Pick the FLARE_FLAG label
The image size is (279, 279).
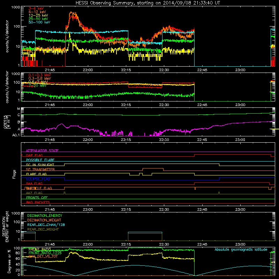(x=36, y=174)
